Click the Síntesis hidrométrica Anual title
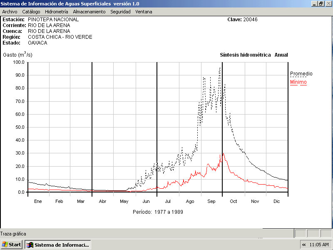This screenshot has width=333, height=250. [253, 55]
